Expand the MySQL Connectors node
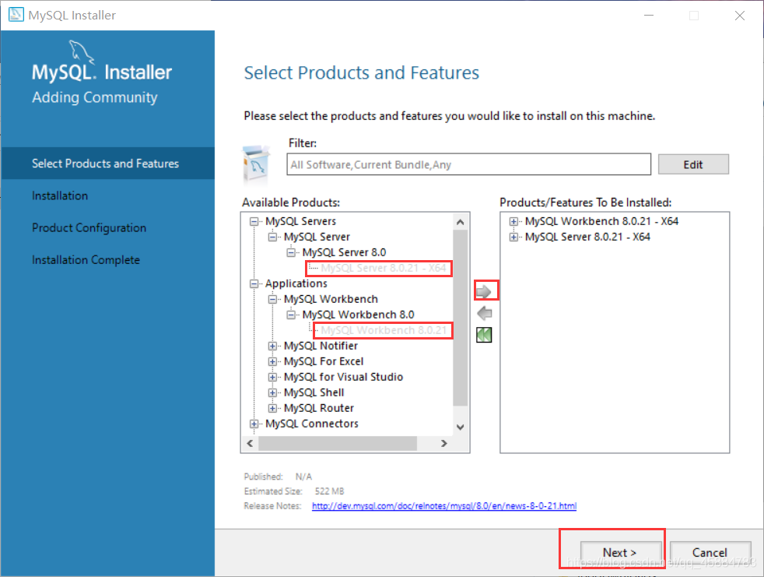Screen dimensions: 764x577 tap(254, 424)
